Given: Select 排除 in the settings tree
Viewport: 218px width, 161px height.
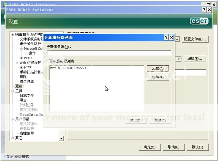Looking at the screenshot, I should (x=23, y=77).
